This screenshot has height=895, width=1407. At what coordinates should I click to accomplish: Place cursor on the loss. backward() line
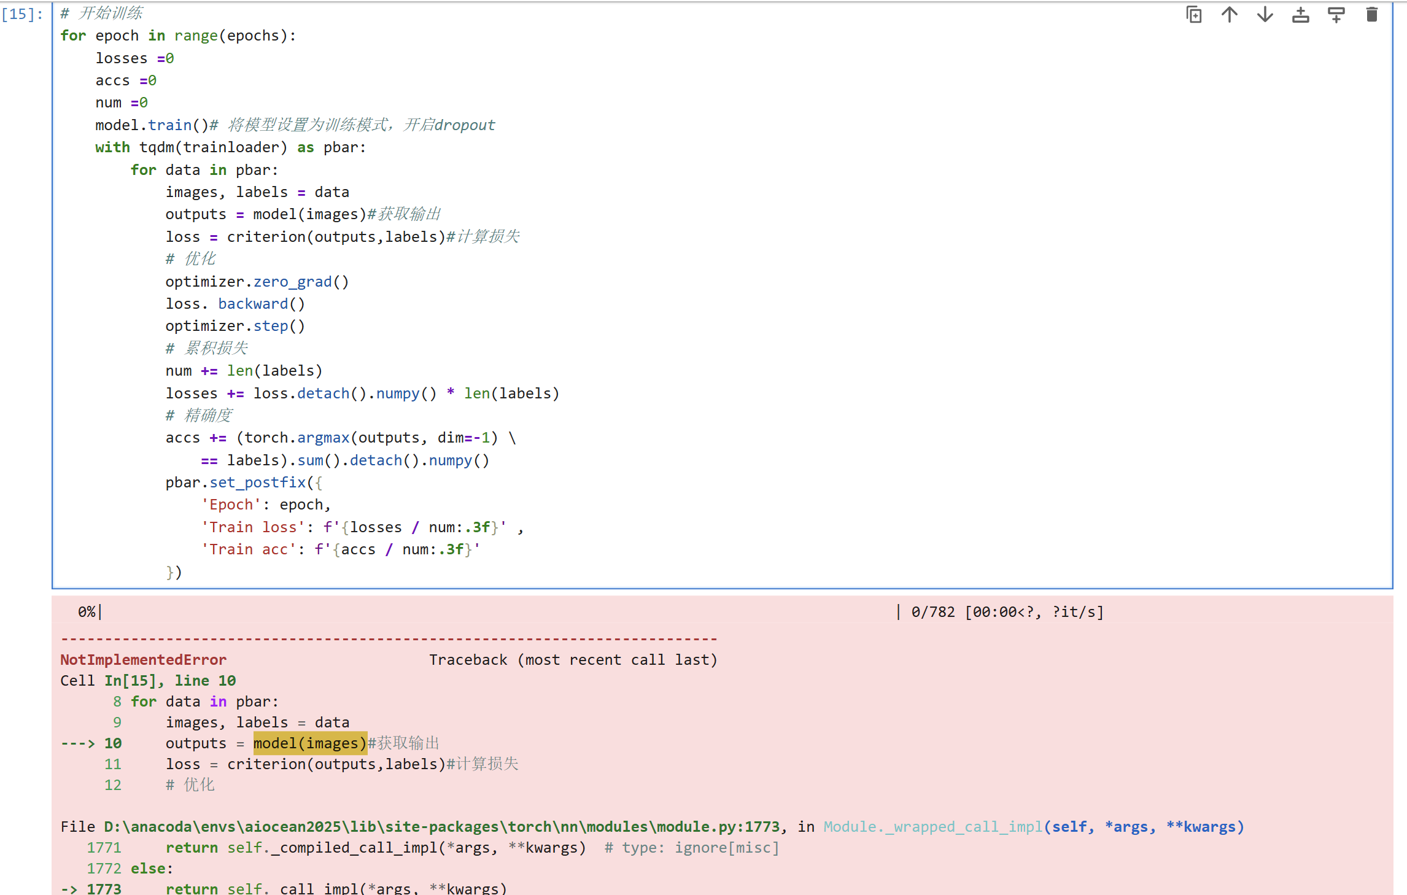click(234, 304)
